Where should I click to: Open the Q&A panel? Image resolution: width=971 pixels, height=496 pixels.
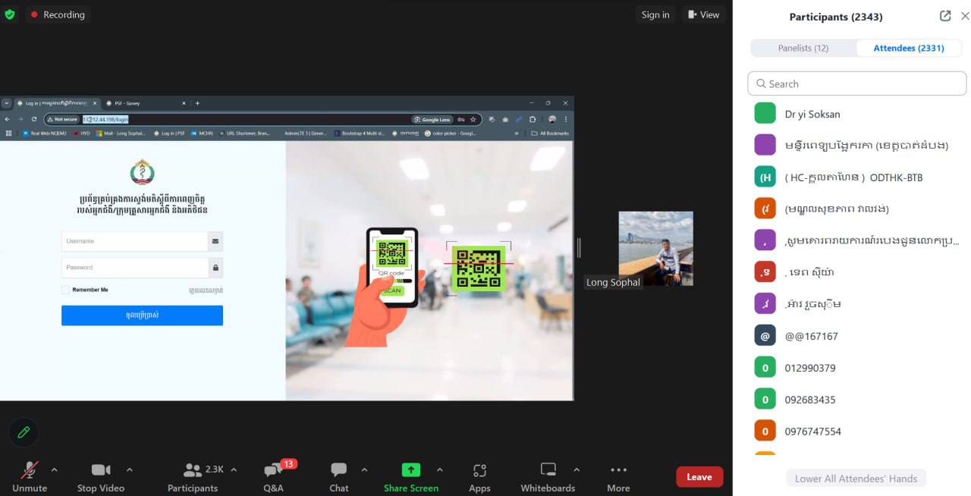point(274,477)
